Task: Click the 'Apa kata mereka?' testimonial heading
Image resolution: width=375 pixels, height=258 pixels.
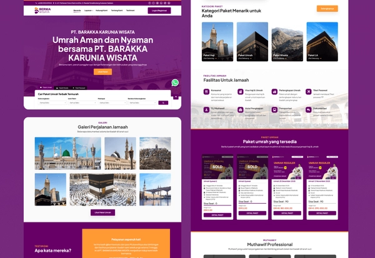Action: click(53, 251)
